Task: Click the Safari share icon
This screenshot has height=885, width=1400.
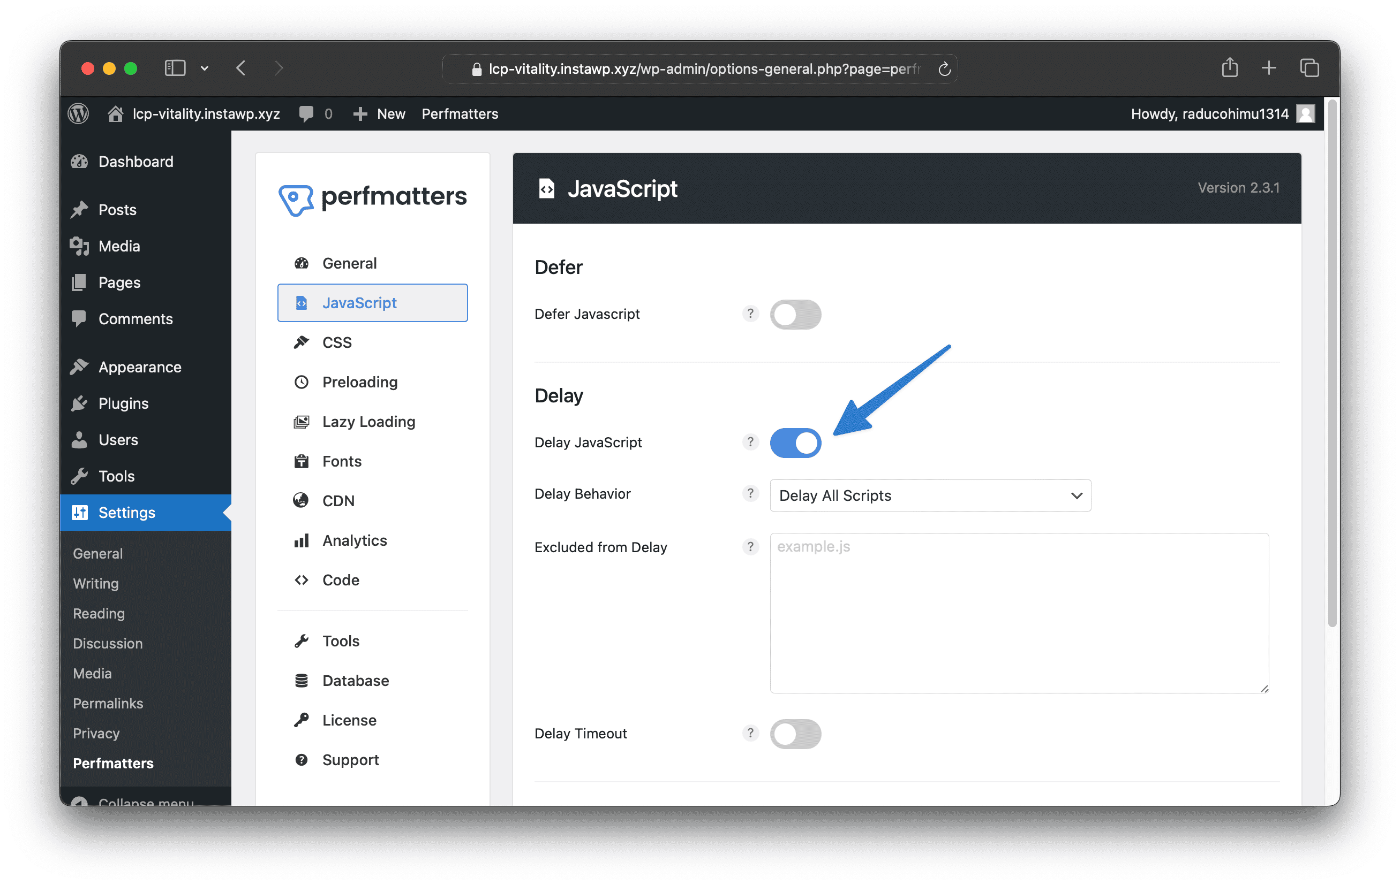Action: (x=1229, y=68)
